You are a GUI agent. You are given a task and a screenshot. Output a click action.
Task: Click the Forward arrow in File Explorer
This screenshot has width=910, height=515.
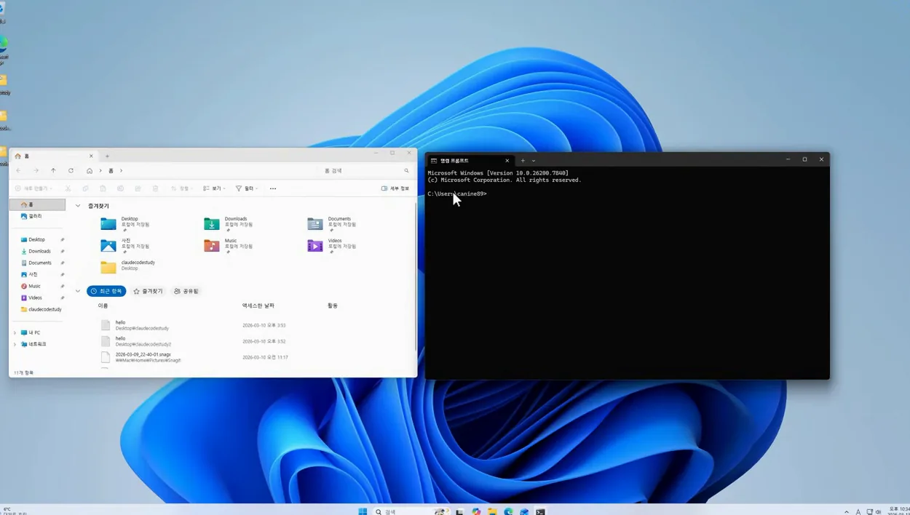coord(36,171)
